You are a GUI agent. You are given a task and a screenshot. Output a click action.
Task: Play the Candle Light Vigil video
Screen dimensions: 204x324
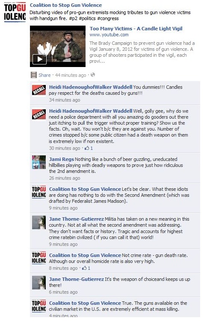39,59
